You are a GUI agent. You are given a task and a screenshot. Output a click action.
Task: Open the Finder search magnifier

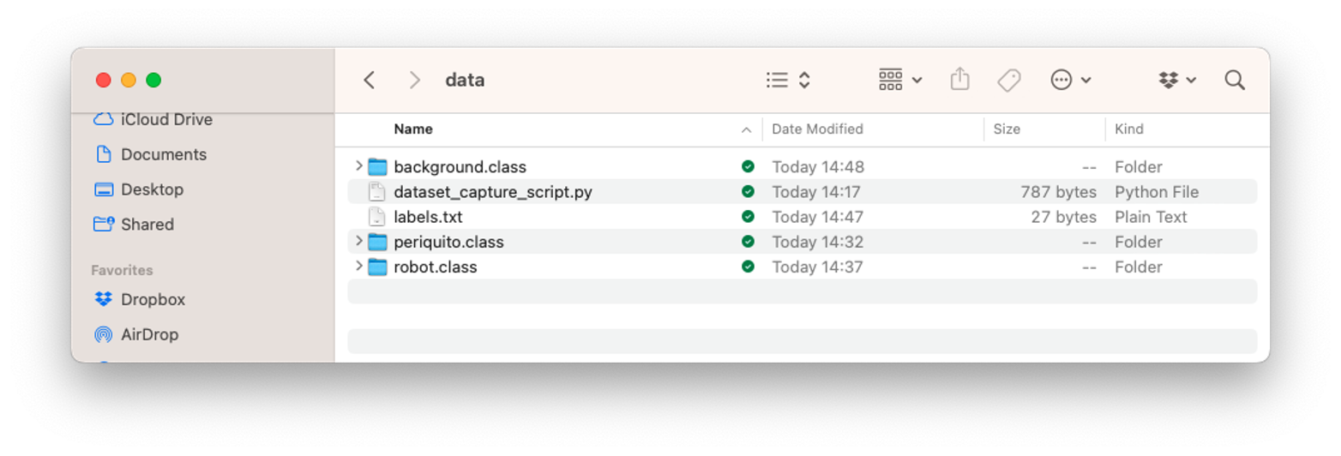click(1235, 80)
